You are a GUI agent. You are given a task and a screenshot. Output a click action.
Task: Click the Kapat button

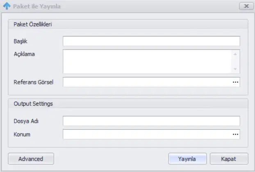pyautogui.click(x=229, y=158)
